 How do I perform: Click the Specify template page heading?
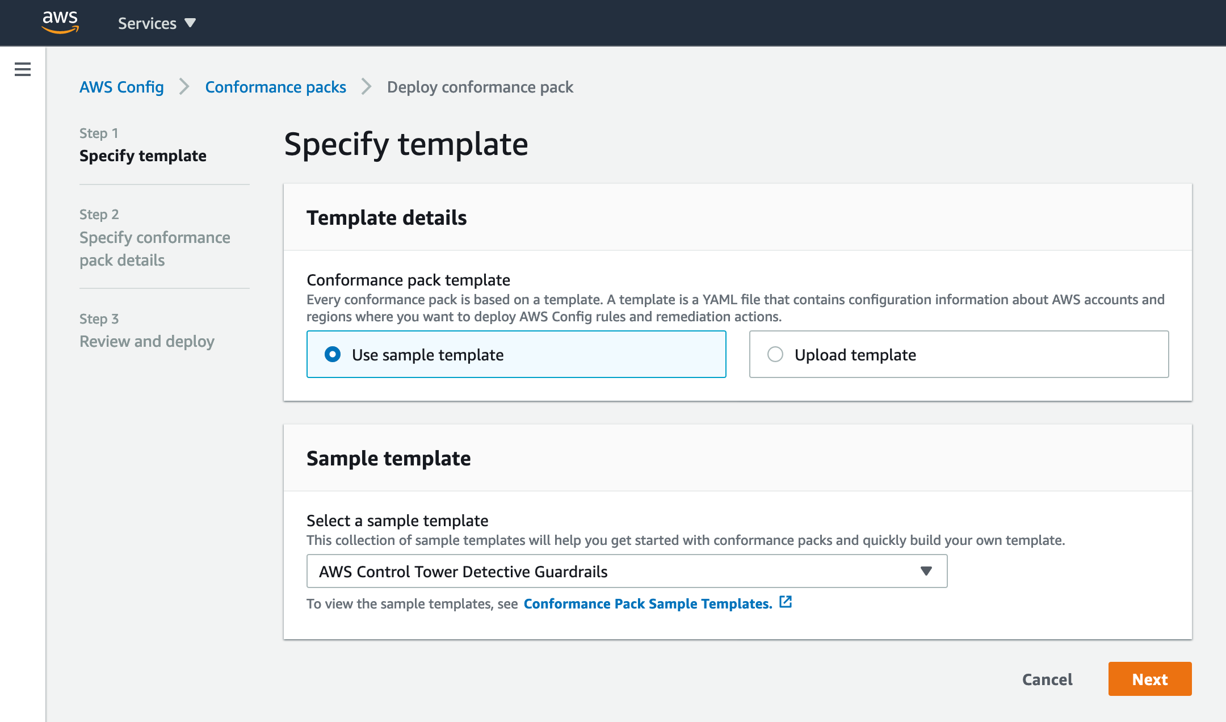[406, 144]
